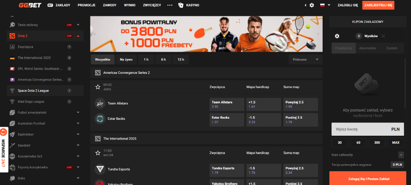This screenshot has width=411, height=185.
Task: Open the language flag dropdown
Action: coord(325,5)
